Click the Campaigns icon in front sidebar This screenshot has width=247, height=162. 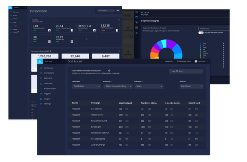[41, 73]
